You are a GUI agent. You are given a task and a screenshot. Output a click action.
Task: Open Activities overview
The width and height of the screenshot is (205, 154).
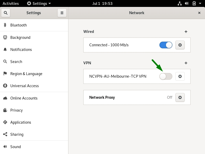[x=11, y=3]
